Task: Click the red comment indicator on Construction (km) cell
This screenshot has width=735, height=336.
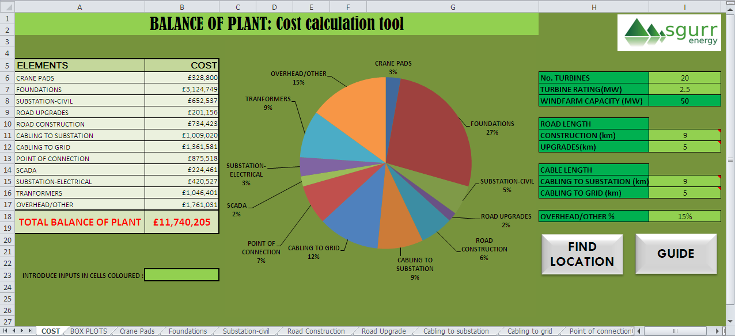Action: (719, 132)
